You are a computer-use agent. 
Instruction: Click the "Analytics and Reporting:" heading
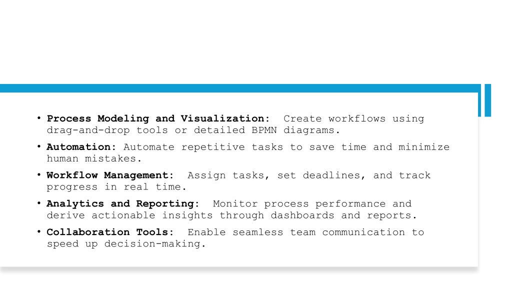click(123, 204)
